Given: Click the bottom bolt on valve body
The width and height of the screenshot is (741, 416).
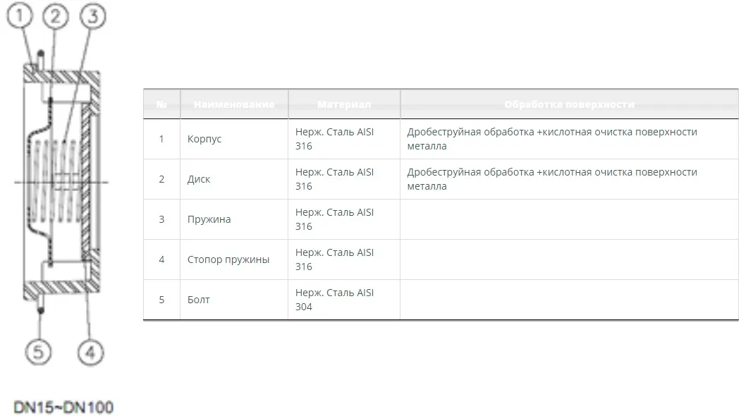Looking at the screenshot, I should tap(41, 304).
